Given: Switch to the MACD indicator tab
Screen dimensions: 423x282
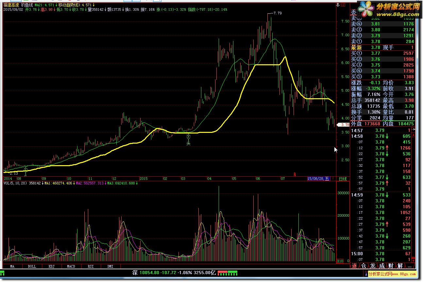Looking at the screenshot, I should pyautogui.click(x=71, y=266).
